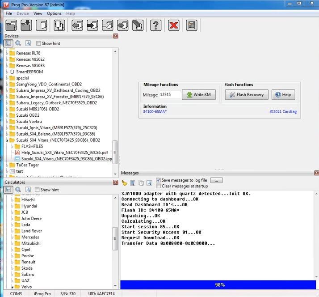Click font A icon in Devices panel
This screenshot has height=297, width=319.
tap(28, 43)
